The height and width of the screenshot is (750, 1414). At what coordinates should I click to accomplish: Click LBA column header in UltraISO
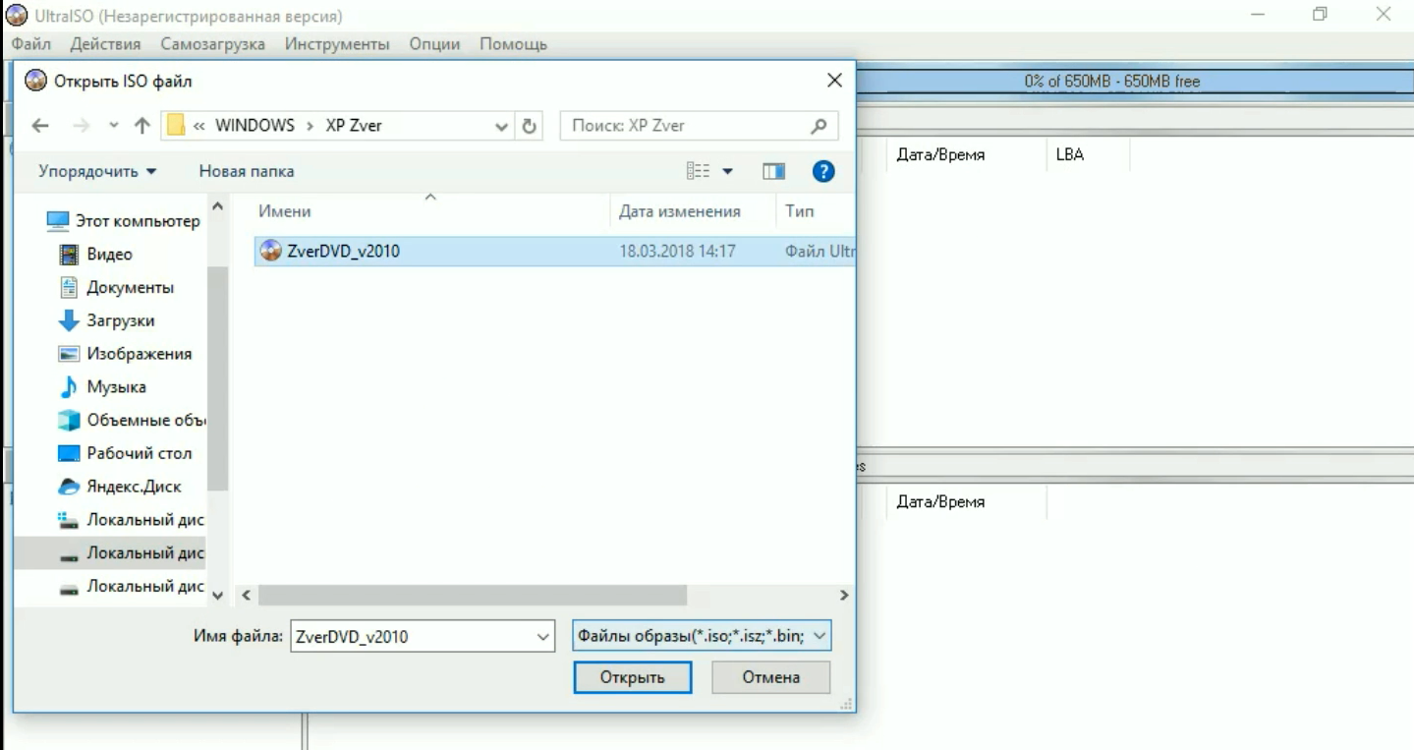pos(1070,154)
